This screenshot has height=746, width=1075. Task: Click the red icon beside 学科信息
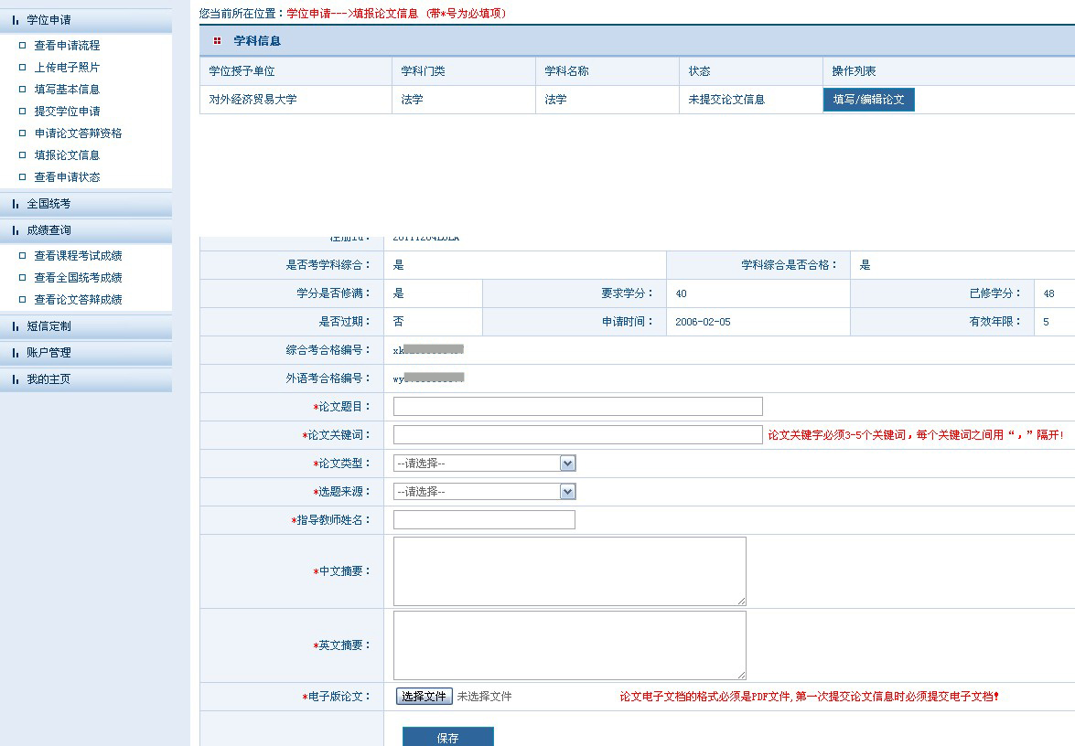[x=218, y=41]
